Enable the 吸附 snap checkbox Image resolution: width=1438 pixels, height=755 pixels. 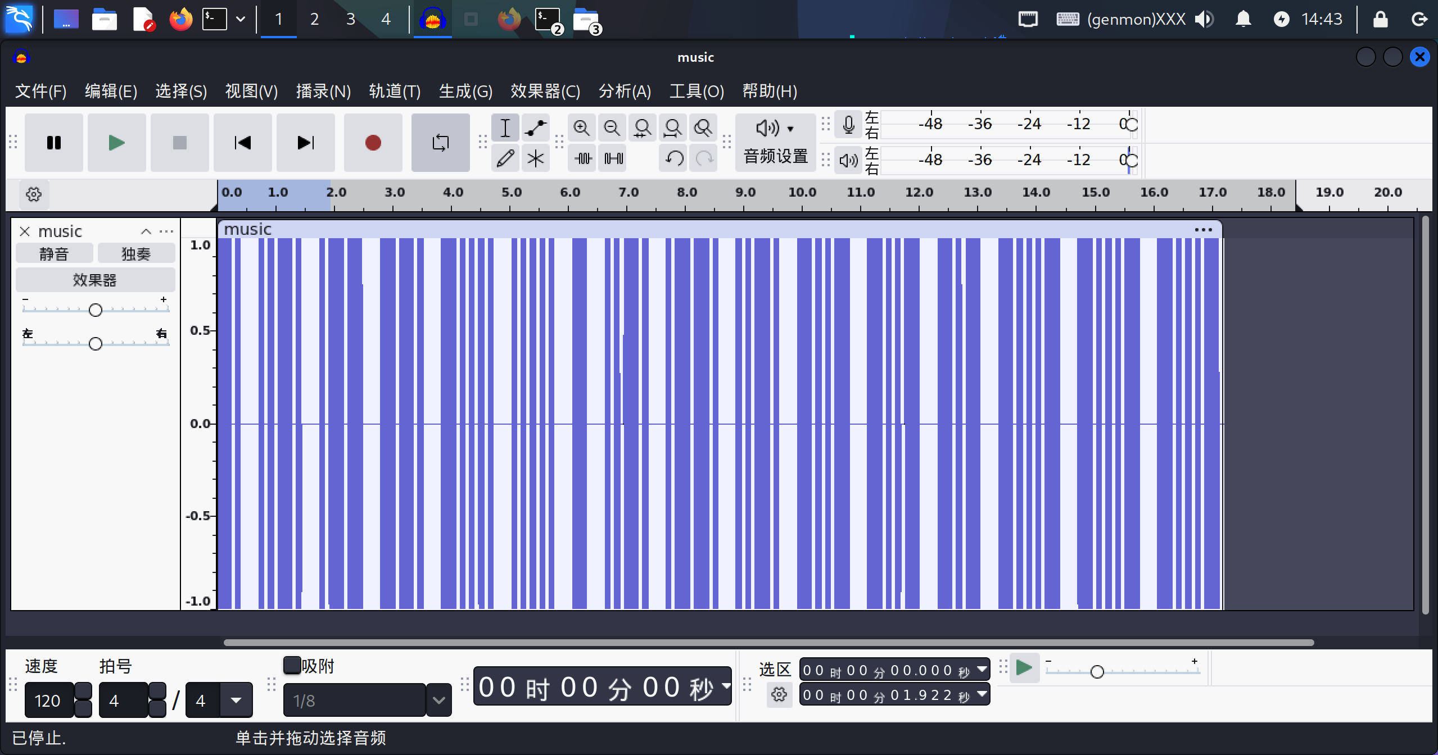[x=292, y=665]
